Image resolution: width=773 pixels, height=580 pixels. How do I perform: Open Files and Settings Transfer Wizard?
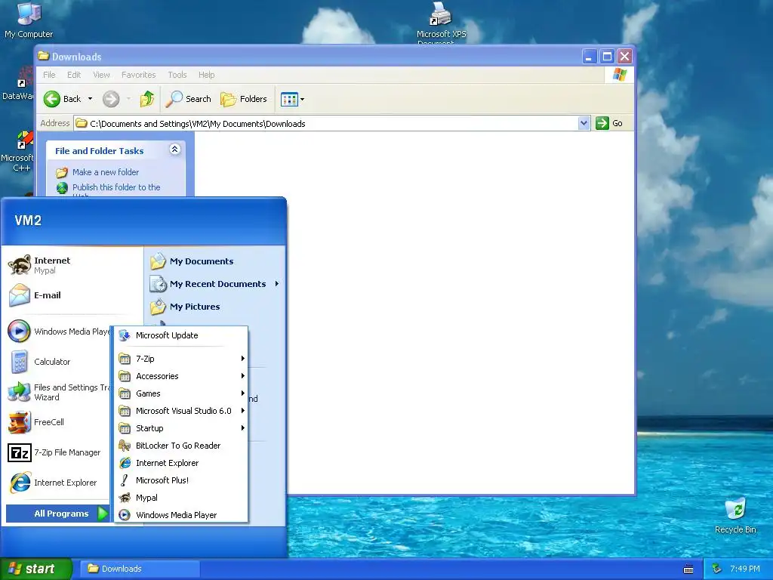tap(57, 392)
